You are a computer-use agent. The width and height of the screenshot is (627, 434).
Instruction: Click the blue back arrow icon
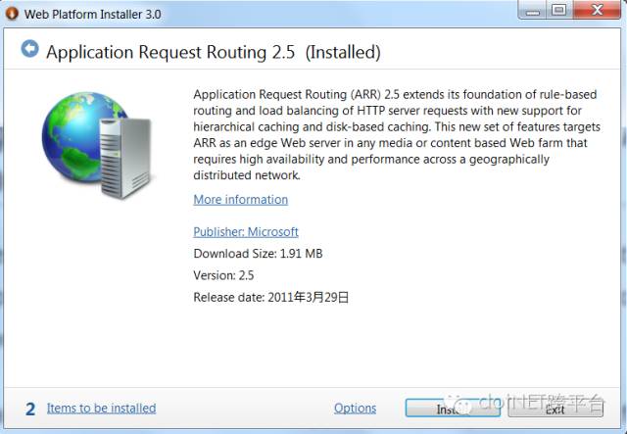click(30, 49)
